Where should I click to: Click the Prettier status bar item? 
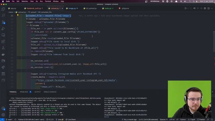(201, 120)
